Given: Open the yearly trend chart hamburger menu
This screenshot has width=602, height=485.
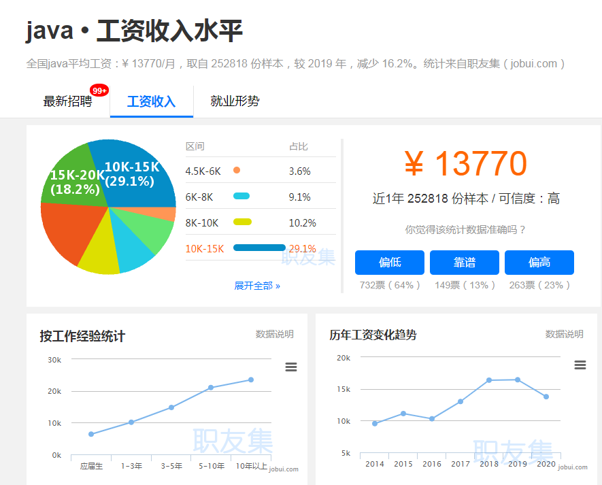Looking at the screenshot, I should pyautogui.click(x=580, y=365).
